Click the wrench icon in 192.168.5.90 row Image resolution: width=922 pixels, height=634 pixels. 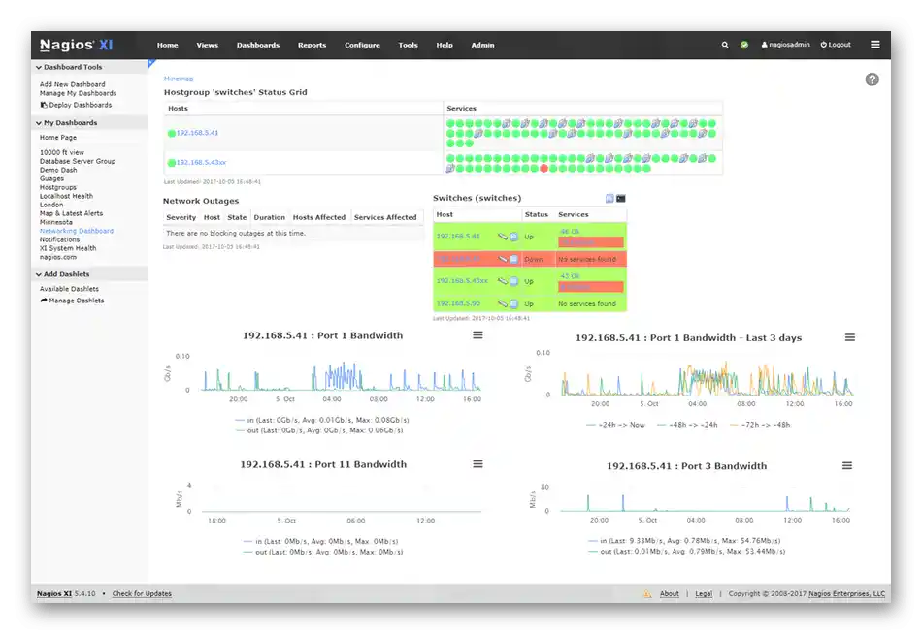pos(503,303)
